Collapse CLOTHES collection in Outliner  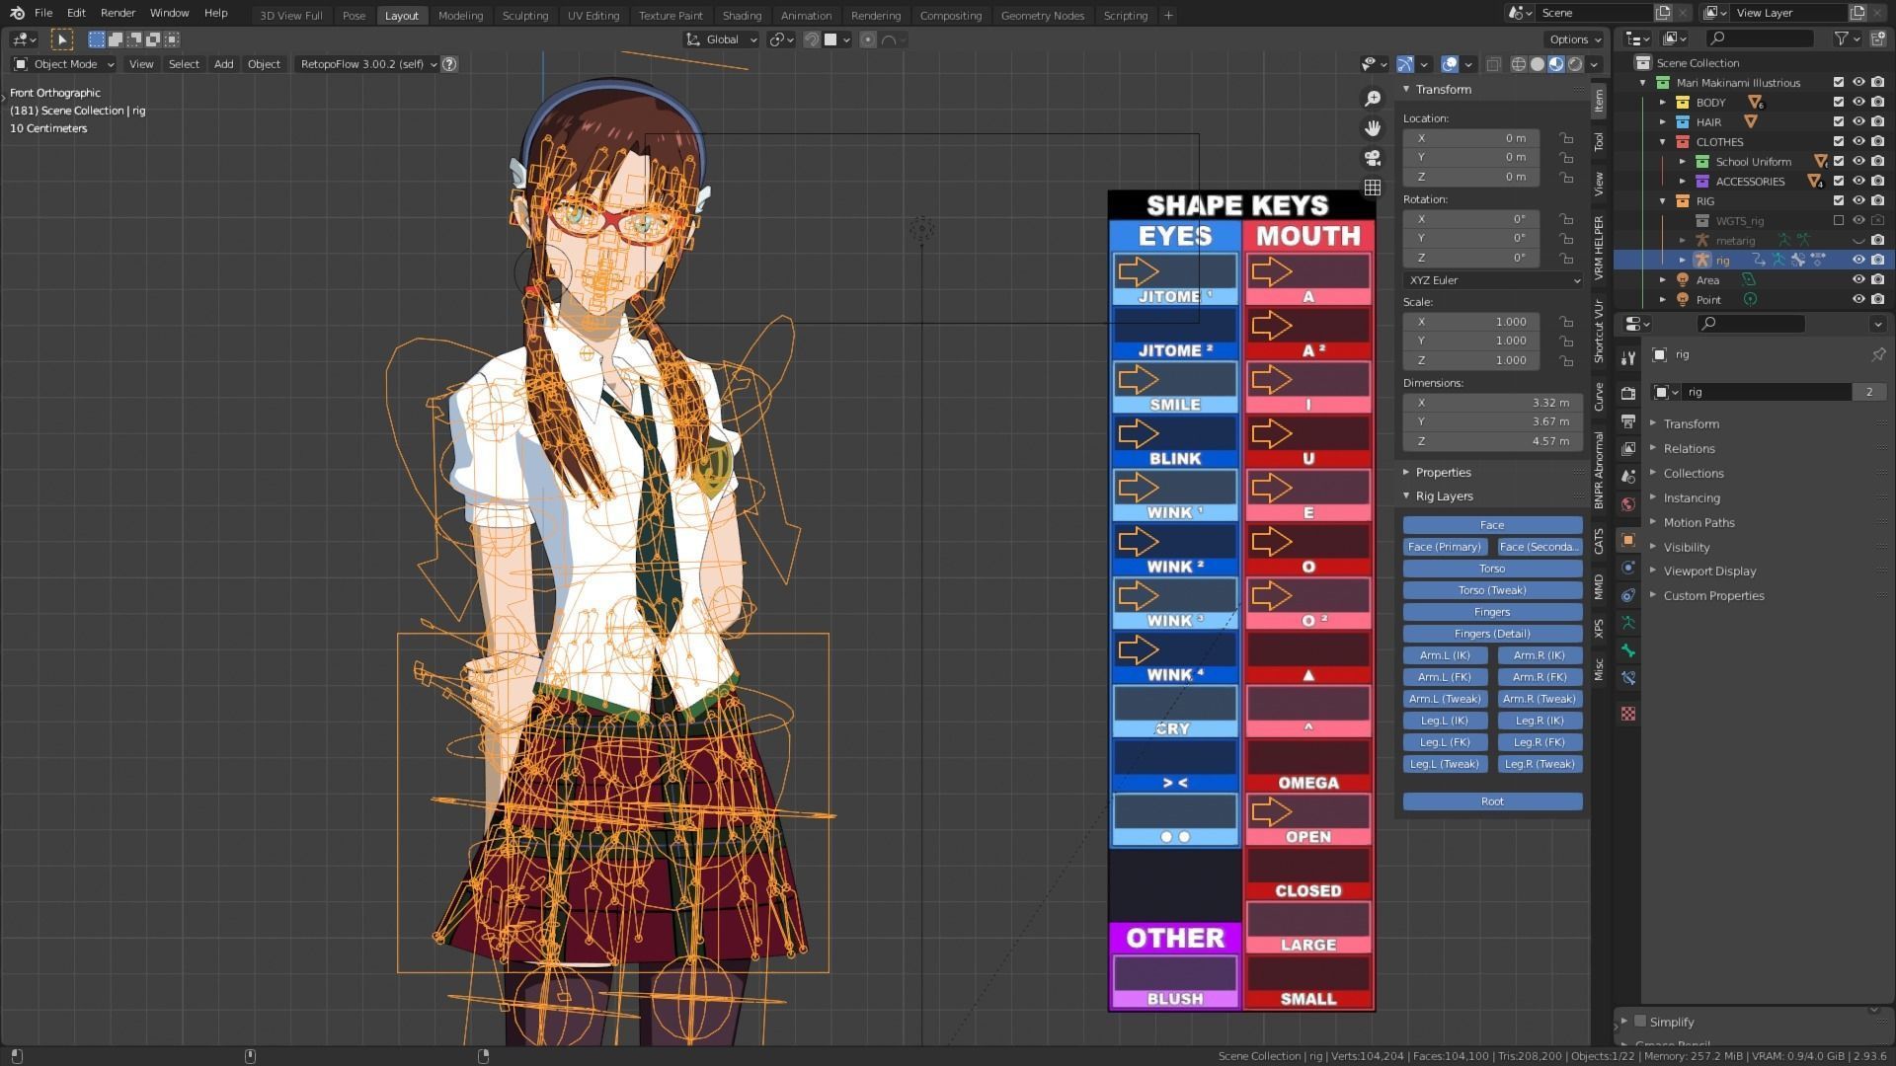click(1663, 141)
